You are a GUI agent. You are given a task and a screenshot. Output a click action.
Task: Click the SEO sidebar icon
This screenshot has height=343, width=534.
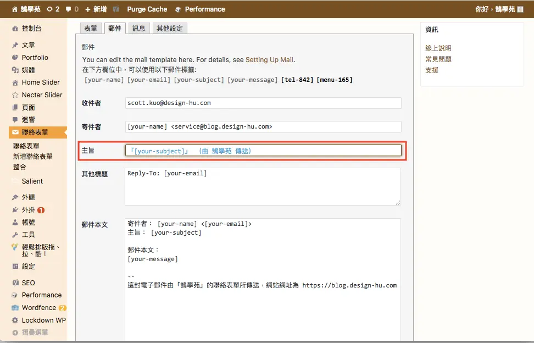coord(15,283)
